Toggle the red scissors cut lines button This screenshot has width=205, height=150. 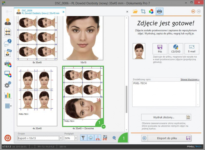(x=98, y=138)
